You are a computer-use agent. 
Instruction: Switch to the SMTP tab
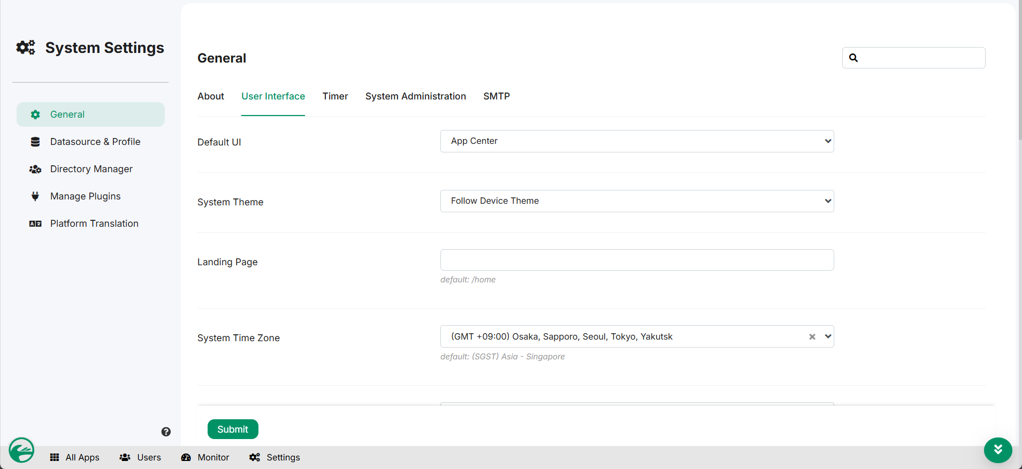point(496,96)
